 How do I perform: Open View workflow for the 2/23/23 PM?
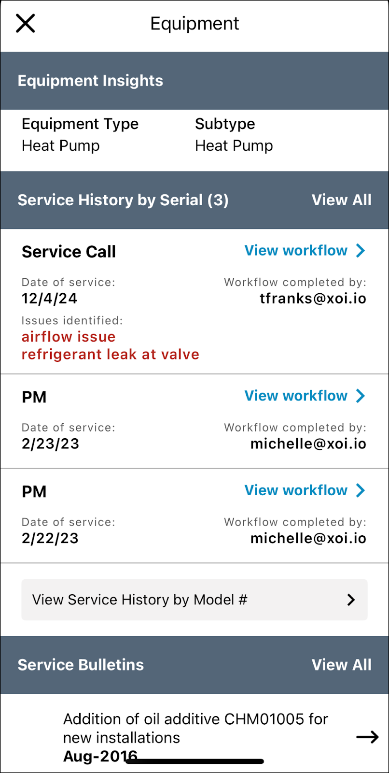[x=296, y=396]
